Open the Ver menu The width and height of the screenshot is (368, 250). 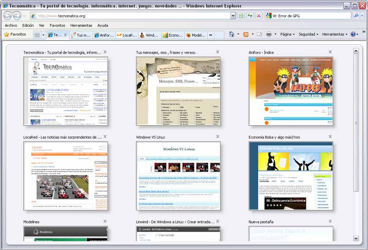[x=42, y=25]
